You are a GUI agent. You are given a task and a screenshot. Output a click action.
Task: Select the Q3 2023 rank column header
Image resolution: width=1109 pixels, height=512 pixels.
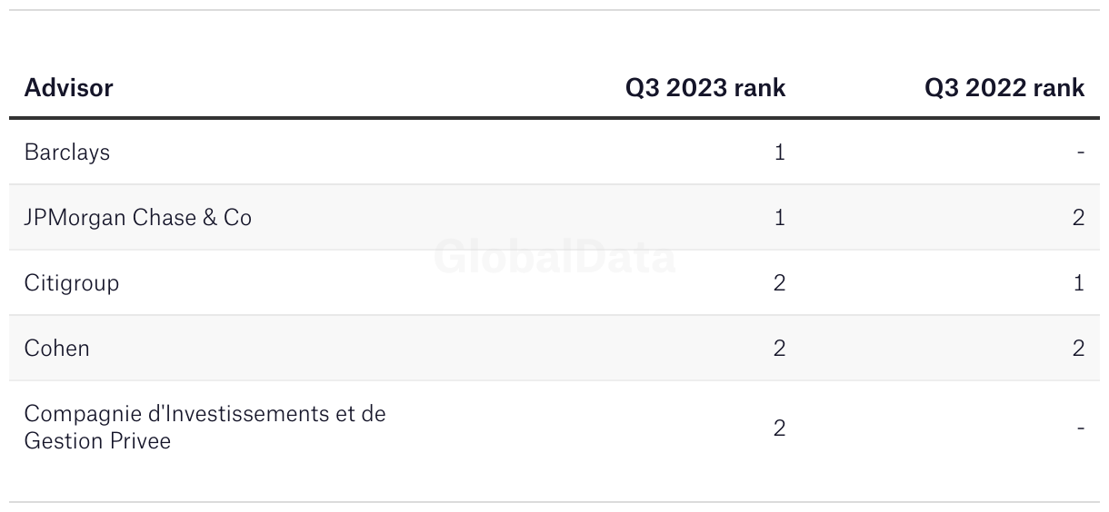coord(705,88)
